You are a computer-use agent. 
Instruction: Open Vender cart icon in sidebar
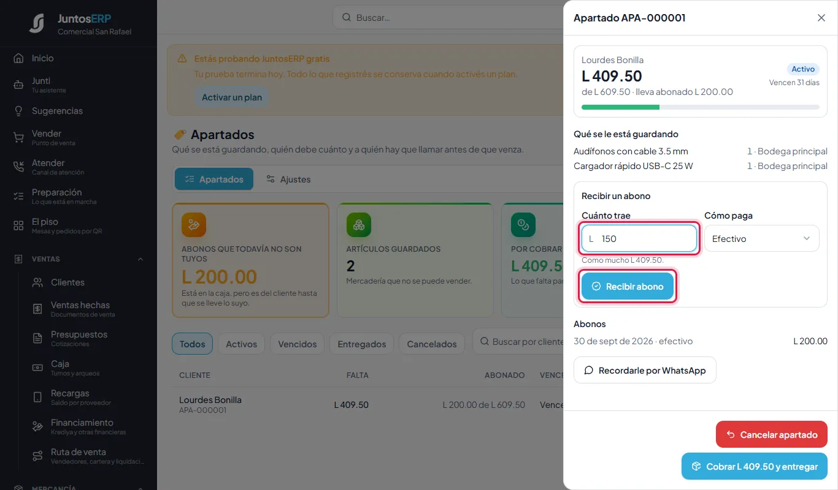(x=18, y=138)
